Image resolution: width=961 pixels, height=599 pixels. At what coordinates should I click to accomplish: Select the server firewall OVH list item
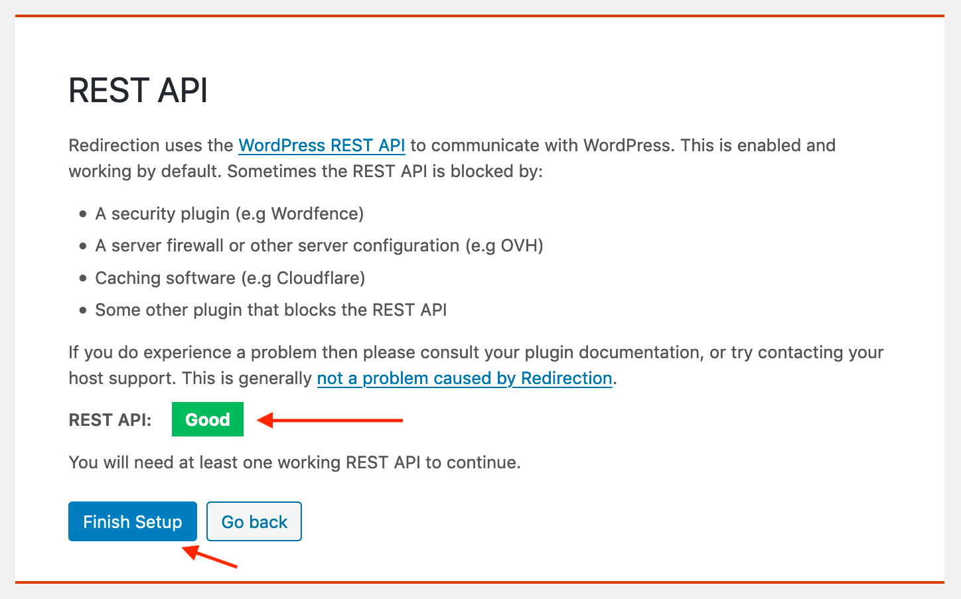tap(319, 245)
